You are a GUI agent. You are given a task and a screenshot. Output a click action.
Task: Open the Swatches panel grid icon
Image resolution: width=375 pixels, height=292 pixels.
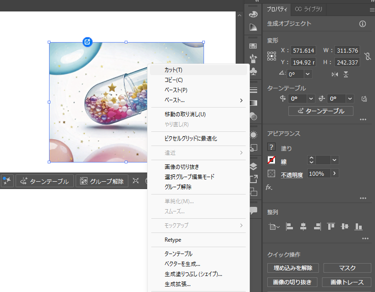click(x=253, y=46)
